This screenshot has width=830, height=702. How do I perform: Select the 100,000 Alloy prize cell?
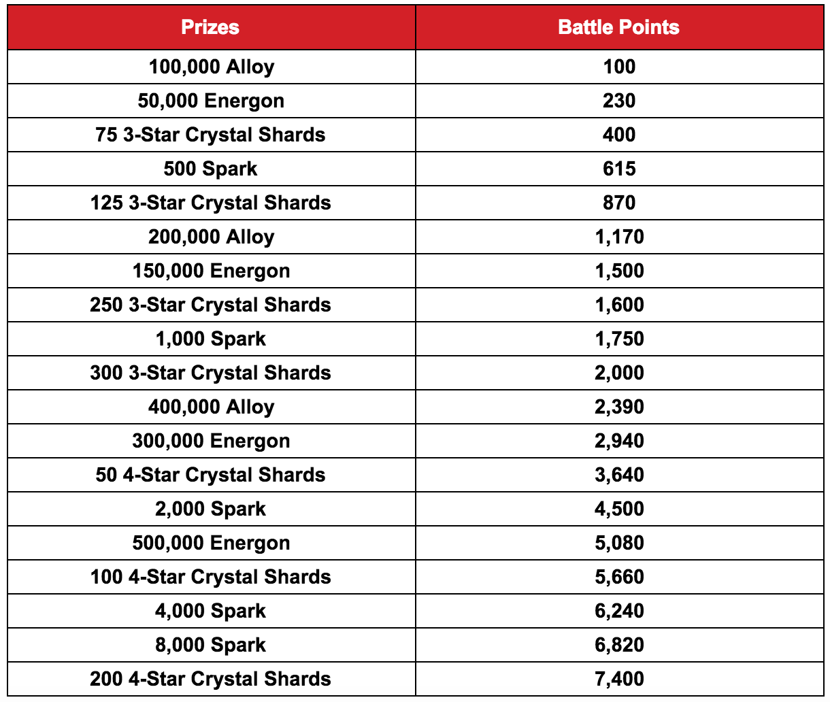click(211, 67)
